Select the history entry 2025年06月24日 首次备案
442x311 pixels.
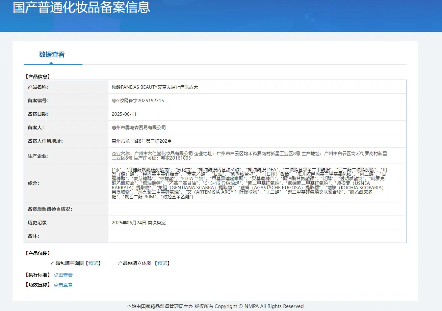pyautogui.click(x=139, y=223)
